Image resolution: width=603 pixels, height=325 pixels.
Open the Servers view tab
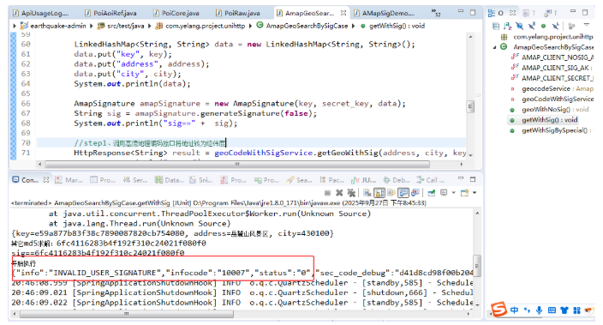pyautogui.click(x=135, y=180)
